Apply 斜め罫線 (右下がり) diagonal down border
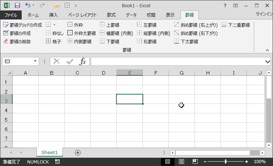The width and height of the screenshot is (273, 166). (x=196, y=33)
